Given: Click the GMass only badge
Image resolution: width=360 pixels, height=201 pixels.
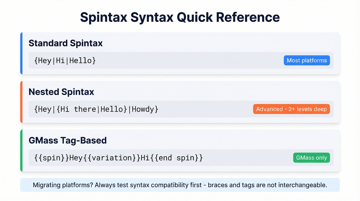Looking at the screenshot, I should tap(311, 158).
